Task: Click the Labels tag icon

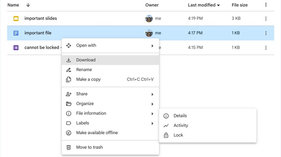Action: tap(68, 123)
